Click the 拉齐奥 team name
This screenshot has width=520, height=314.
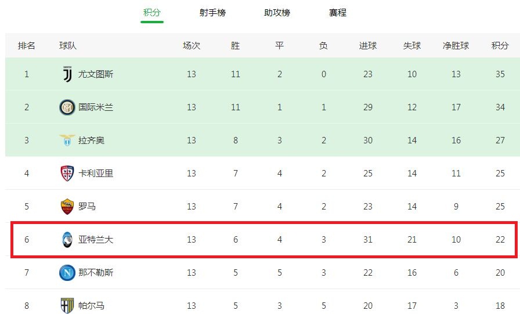[x=91, y=140]
